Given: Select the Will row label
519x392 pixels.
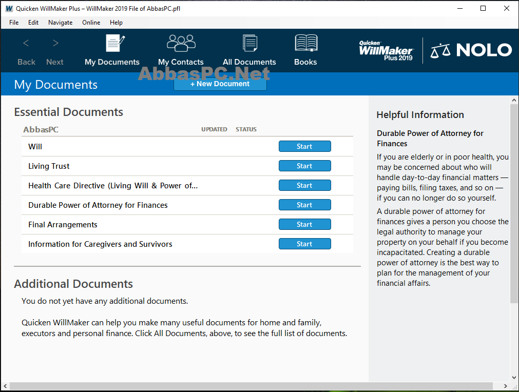Looking at the screenshot, I should 35,147.
